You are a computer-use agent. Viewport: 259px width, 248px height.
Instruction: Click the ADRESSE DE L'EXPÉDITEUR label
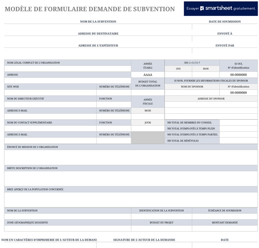click(98, 45)
